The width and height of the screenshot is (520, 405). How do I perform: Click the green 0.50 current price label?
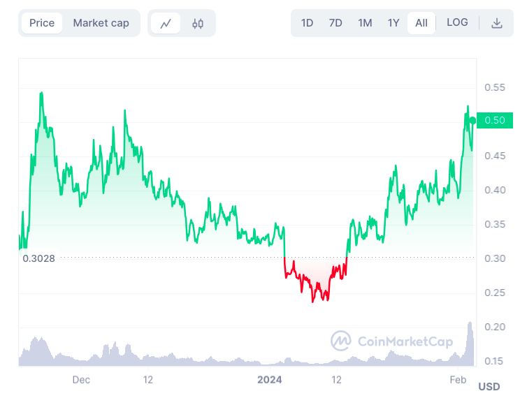(x=495, y=120)
